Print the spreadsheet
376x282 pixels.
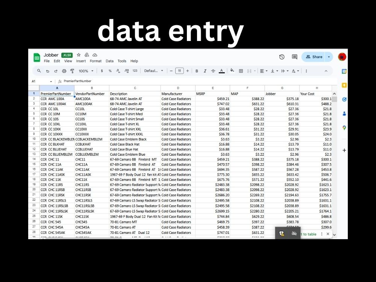64,71
